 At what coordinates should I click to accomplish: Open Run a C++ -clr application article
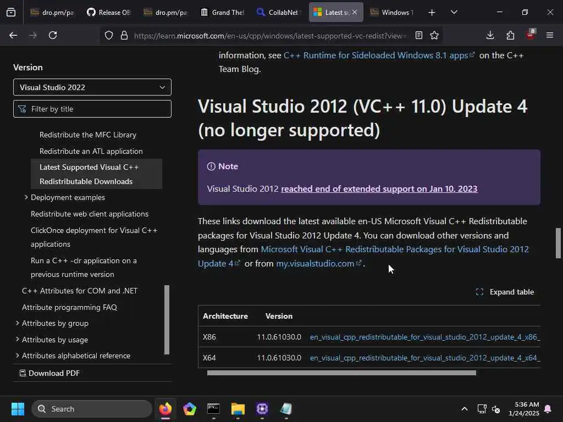point(84,268)
